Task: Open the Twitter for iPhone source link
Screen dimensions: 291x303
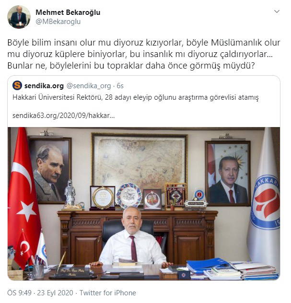Action: point(108,293)
